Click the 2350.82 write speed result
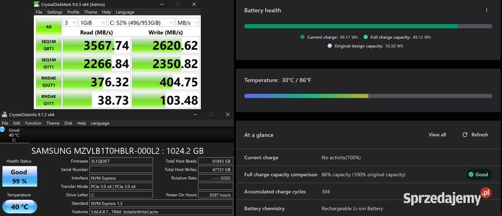Image resolution: width=502 pixels, height=216 pixels. [166, 63]
